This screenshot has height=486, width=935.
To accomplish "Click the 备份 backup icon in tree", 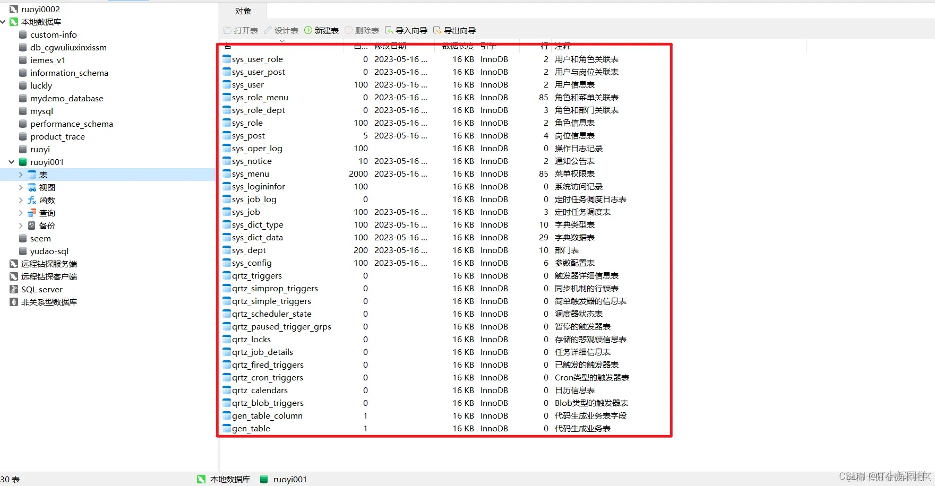I will coord(32,225).
